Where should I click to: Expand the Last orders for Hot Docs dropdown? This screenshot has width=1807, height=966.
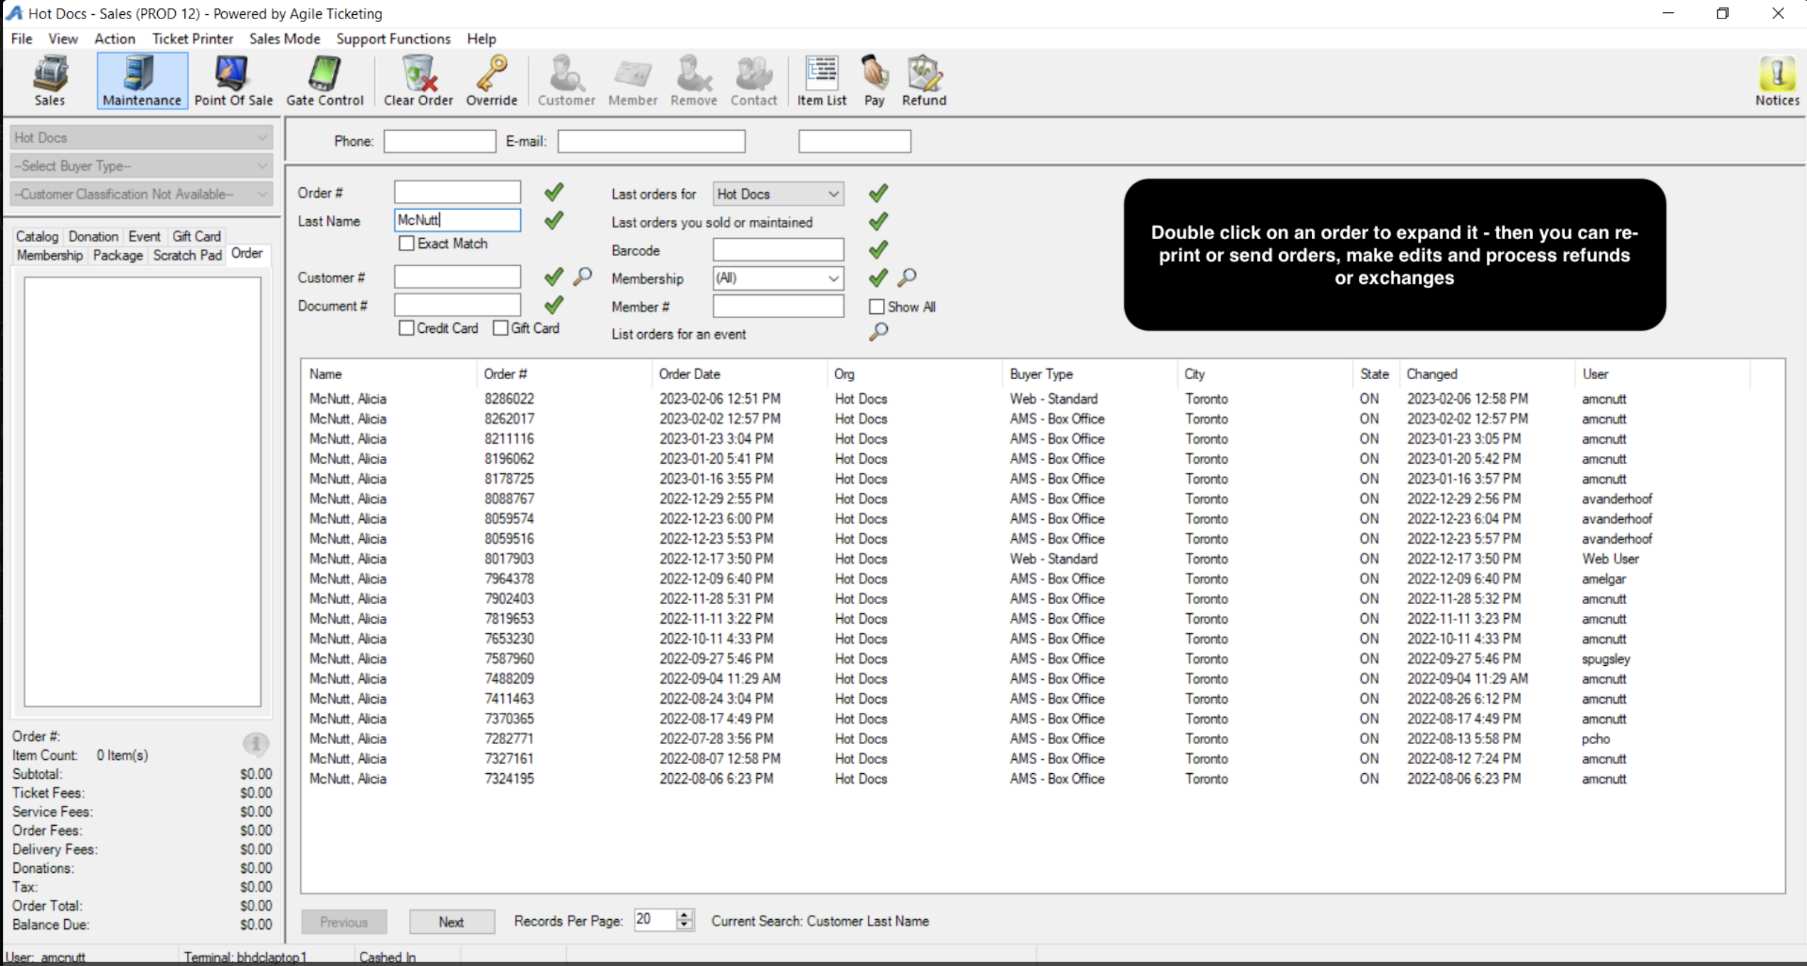(832, 194)
